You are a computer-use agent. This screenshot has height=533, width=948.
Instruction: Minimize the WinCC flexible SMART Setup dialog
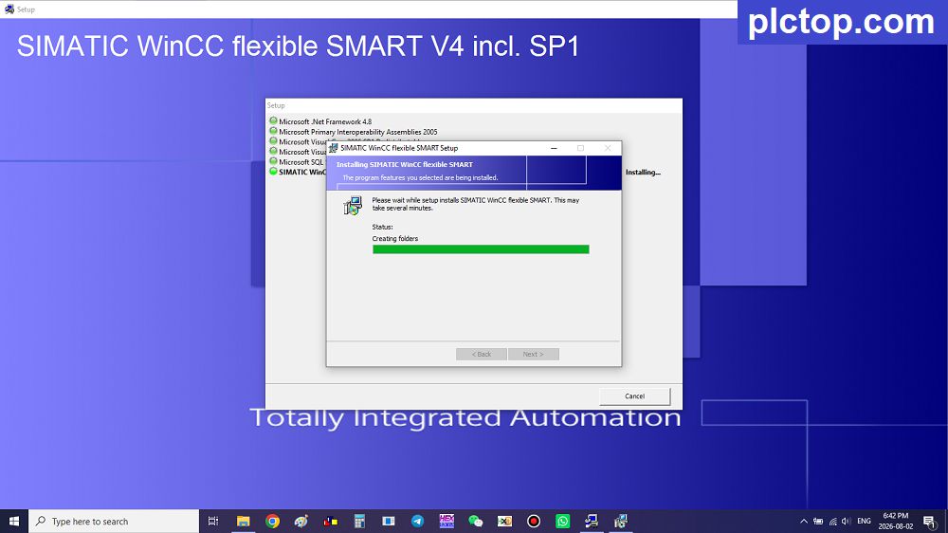[554, 148]
